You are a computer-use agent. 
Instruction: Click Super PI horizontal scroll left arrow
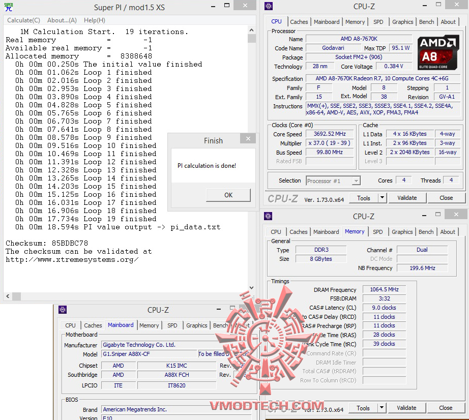(8, 296)
